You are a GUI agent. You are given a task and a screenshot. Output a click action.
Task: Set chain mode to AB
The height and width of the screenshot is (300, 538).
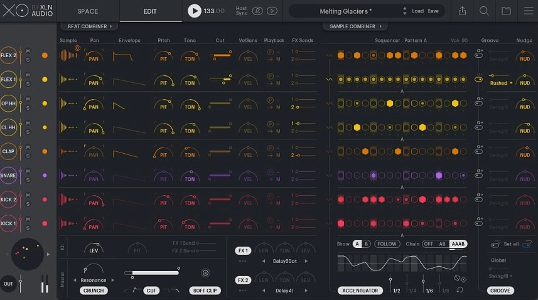pyautogui.click(x=443, y=244)
